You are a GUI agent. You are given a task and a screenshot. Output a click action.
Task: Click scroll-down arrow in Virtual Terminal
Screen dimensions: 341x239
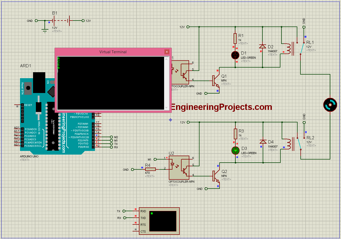click(x=166, y=107)
